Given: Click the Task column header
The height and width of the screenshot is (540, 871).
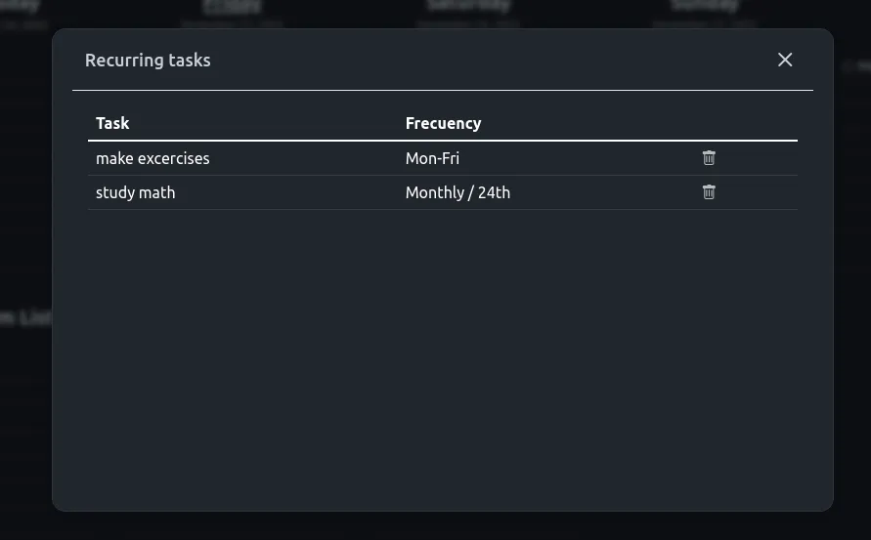Looking at the screenshot, I should 112,123.
